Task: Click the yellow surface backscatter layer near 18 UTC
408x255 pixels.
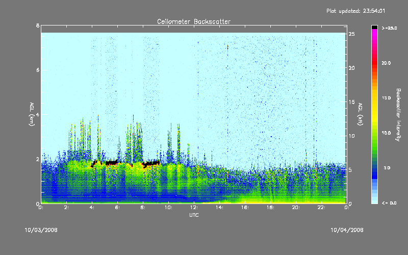Action: [x=271, y=201]
